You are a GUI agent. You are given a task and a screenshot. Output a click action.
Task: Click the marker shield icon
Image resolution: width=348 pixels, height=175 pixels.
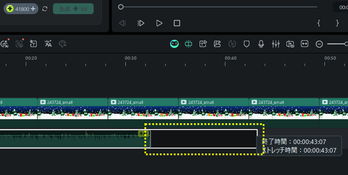coord(247,44)
